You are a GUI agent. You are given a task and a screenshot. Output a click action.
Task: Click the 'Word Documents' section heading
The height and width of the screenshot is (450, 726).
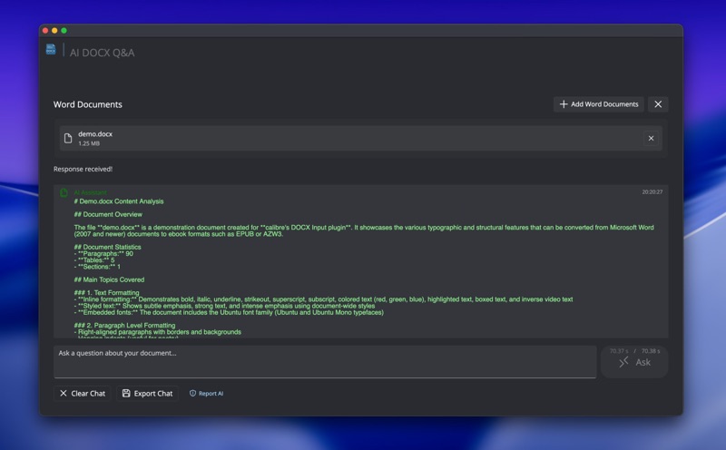[87, 104]
